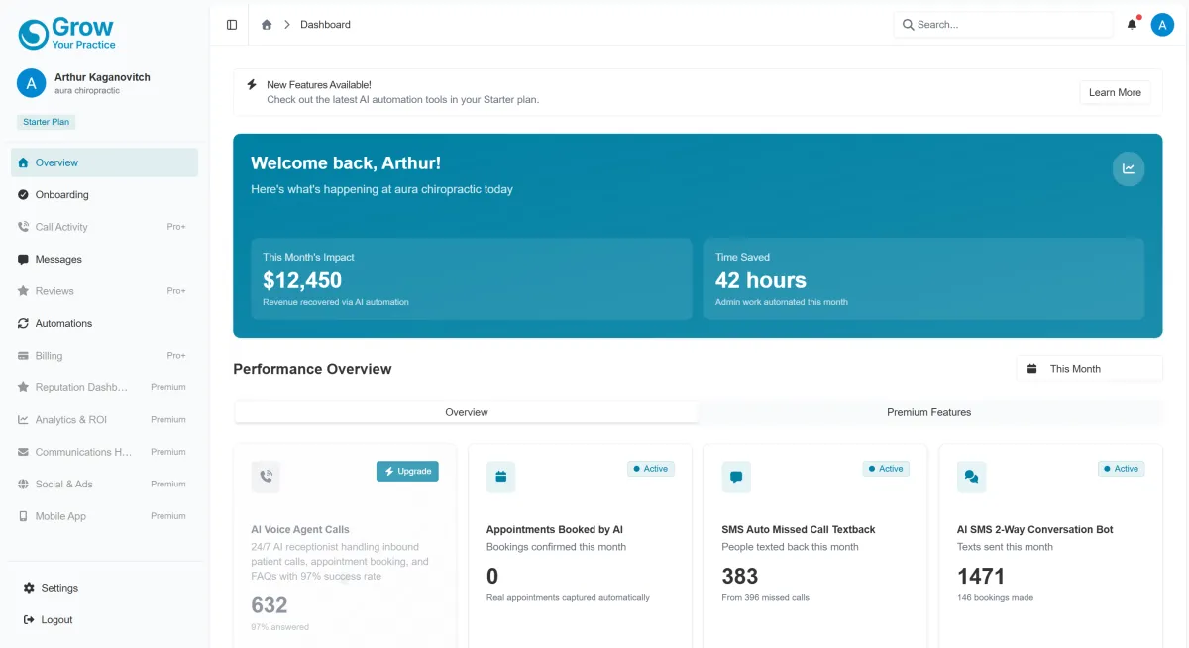
Task: Click the chart icon in welcome banner
Action: click(1128, 168)
